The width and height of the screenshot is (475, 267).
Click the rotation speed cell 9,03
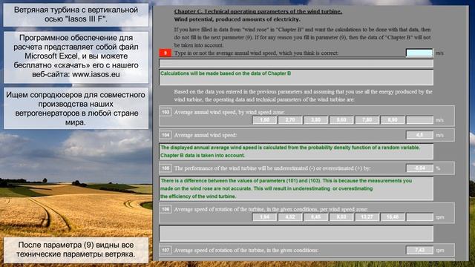341,217
